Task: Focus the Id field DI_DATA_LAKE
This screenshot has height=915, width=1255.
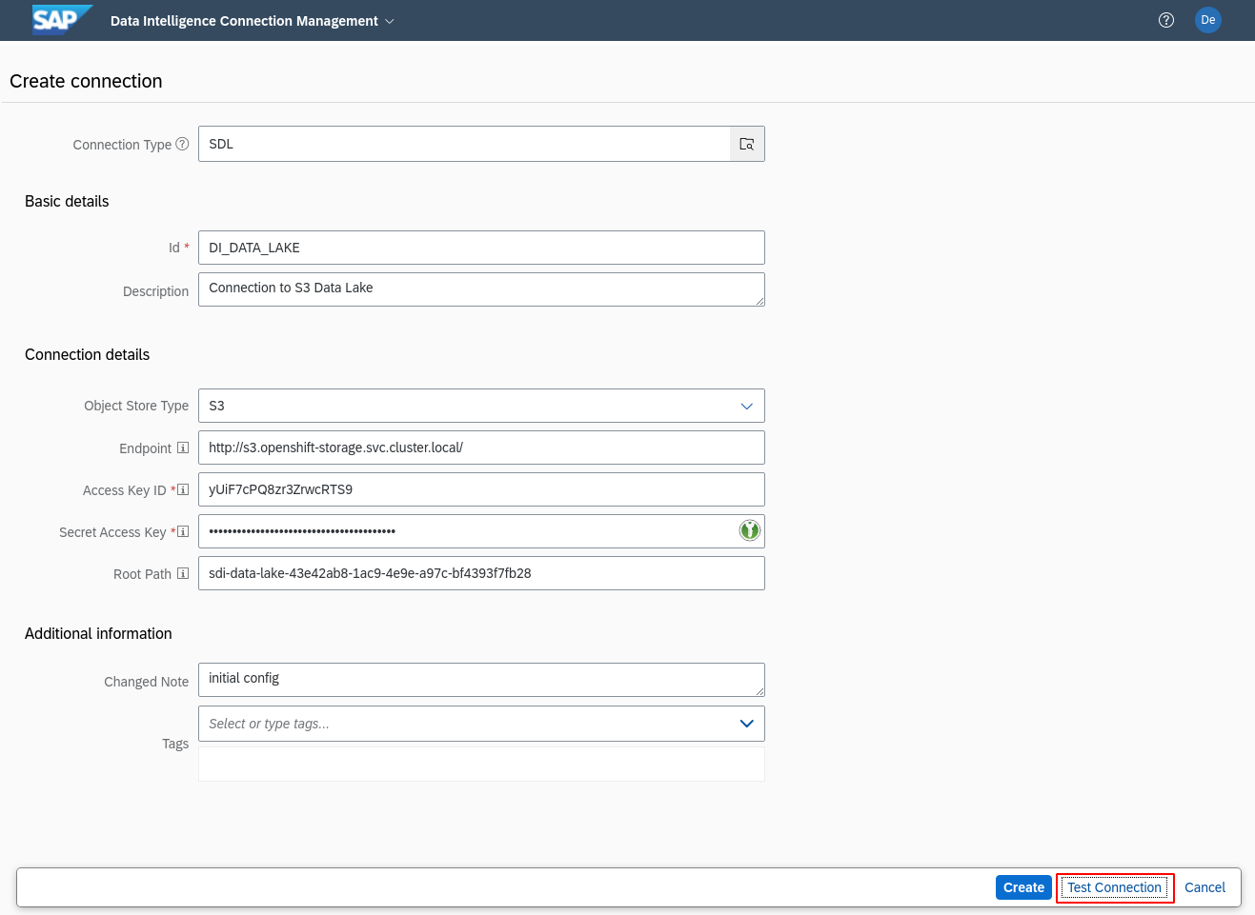Action: pos(481,248)
